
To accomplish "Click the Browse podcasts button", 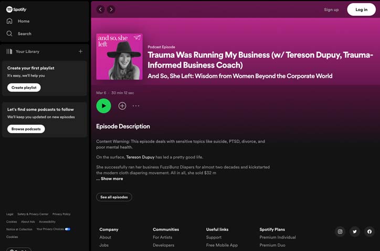I will (x=26, y=129).
